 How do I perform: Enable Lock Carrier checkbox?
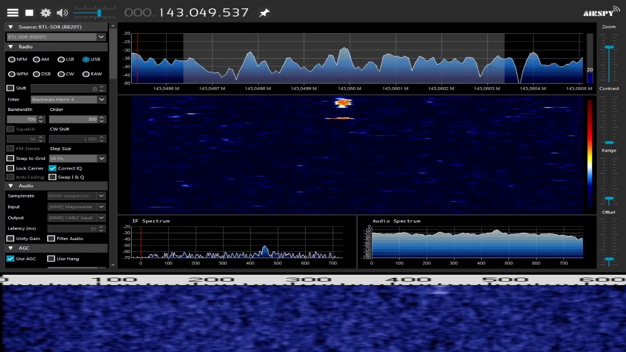10,168
